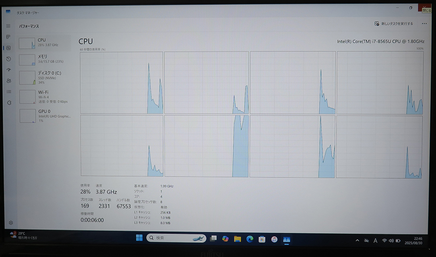Open the music app taskbar icon

[x=274, y=239]
